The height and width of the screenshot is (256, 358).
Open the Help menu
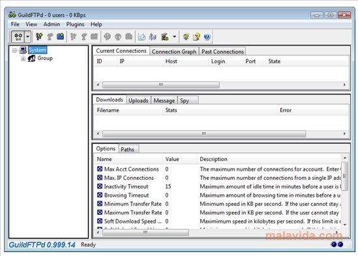(x=96, y=24)
